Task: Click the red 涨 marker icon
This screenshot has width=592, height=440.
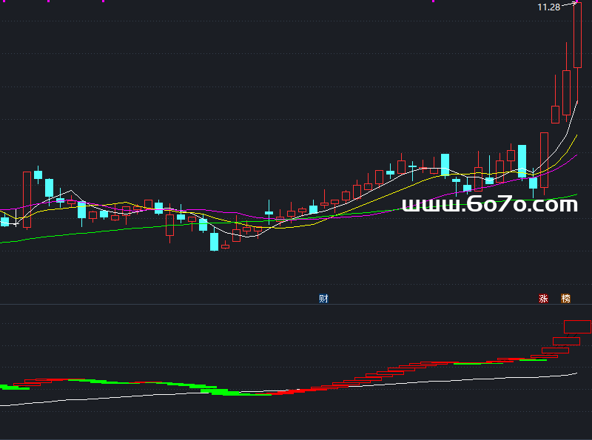Action: (544, 299)
